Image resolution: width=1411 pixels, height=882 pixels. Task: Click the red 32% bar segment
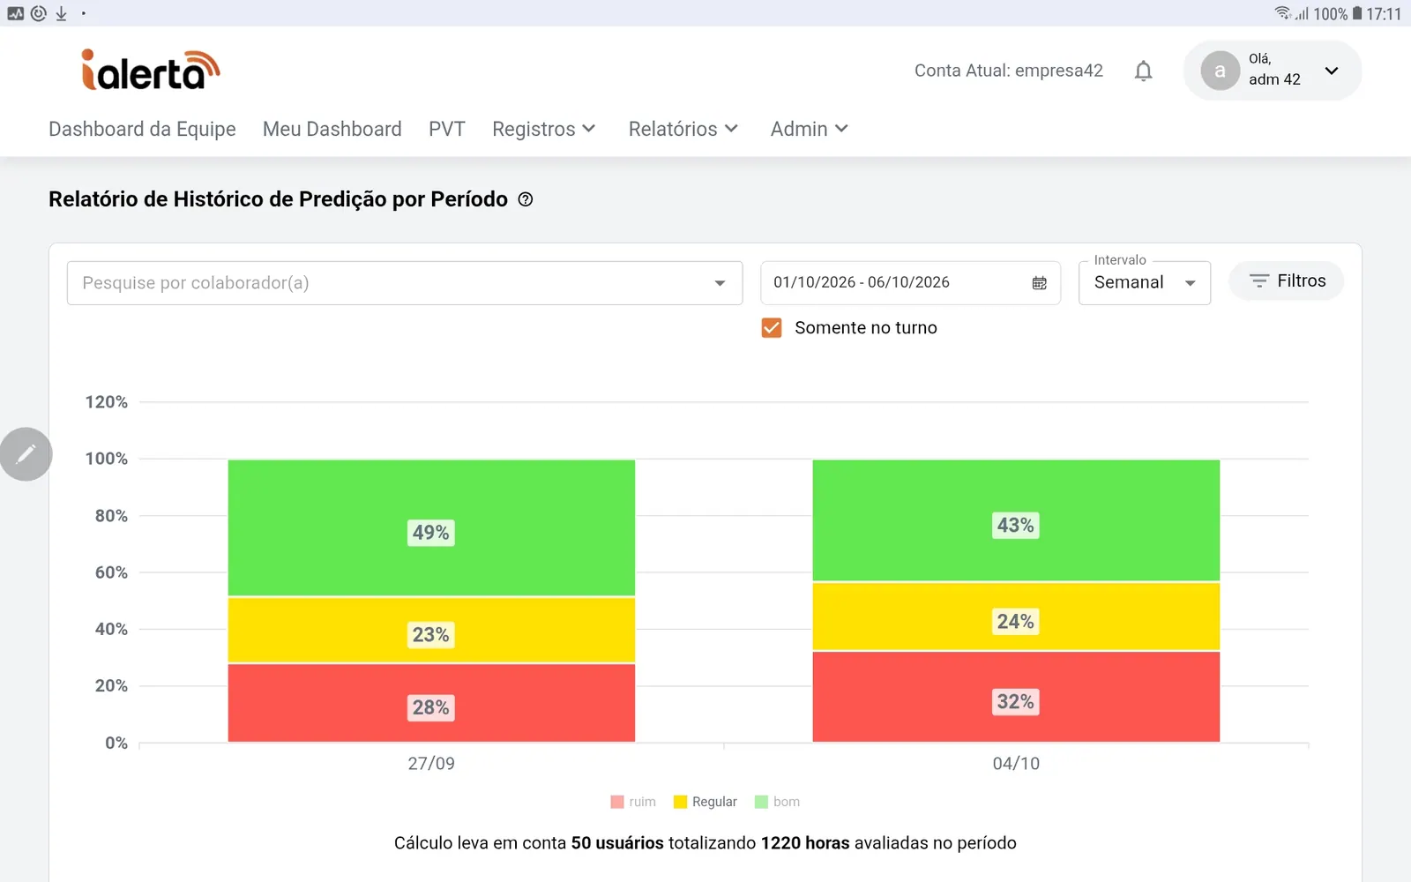pos(1016,697)
